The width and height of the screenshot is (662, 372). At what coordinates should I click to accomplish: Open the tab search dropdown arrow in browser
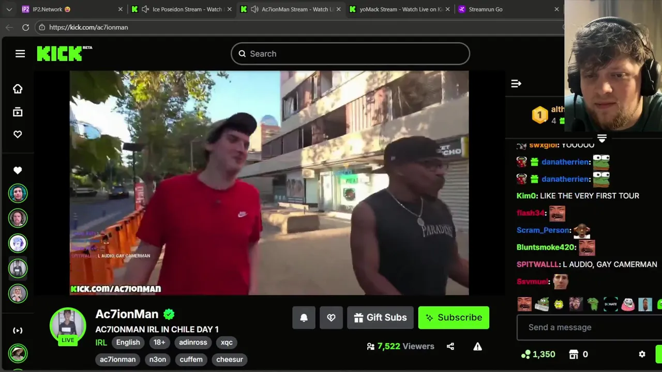[x=9, y=9]
